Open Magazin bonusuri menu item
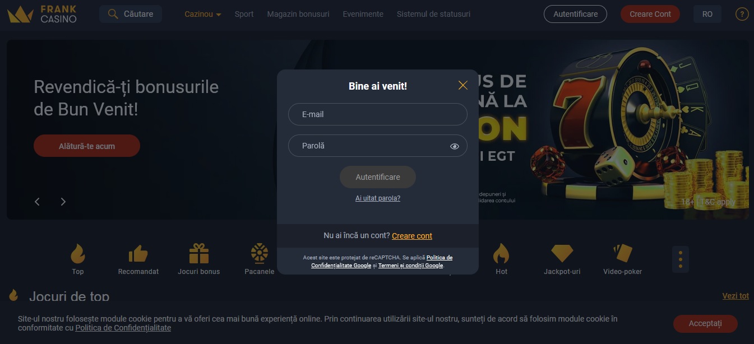The width and height of the screenshot is (754, 344). [x=298, y=14]
